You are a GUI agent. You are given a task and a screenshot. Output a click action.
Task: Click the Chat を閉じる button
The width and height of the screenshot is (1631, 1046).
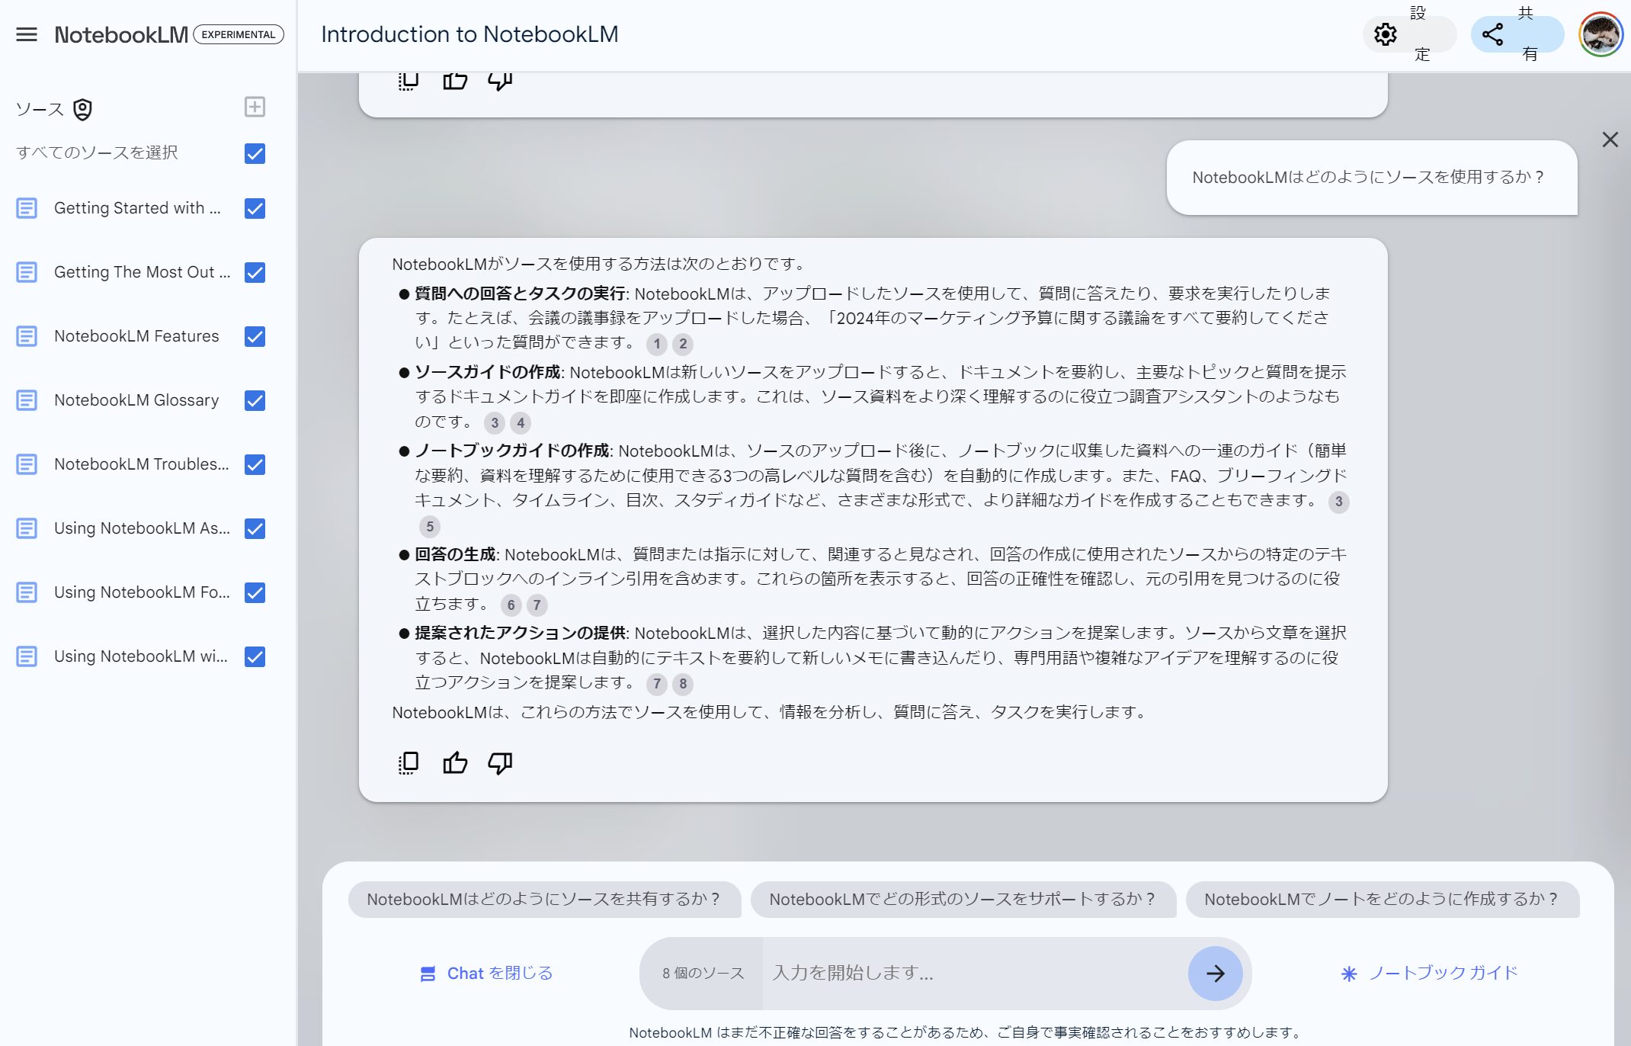pos(486,974)
